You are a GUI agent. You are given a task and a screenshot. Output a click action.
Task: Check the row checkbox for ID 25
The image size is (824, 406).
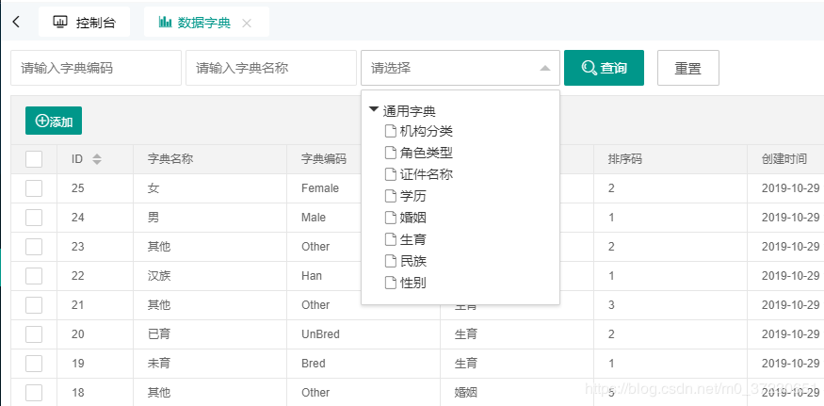(34, 188)
